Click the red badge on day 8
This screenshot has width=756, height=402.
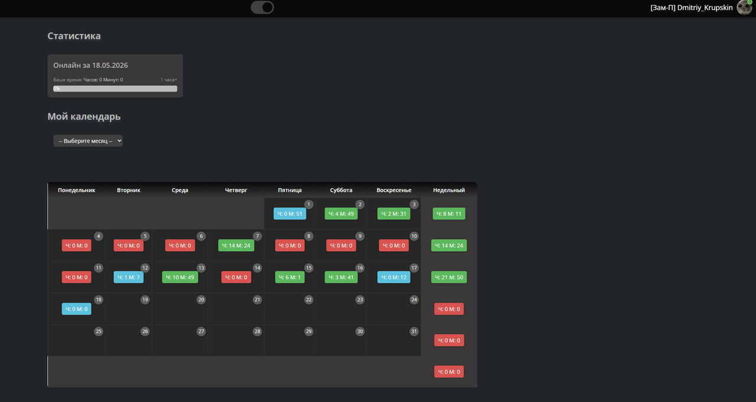point(290,245)
